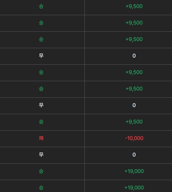This screenshot has height=192, width=172.
Task: Select the first 무 result in the list
Action: point(41,56)
